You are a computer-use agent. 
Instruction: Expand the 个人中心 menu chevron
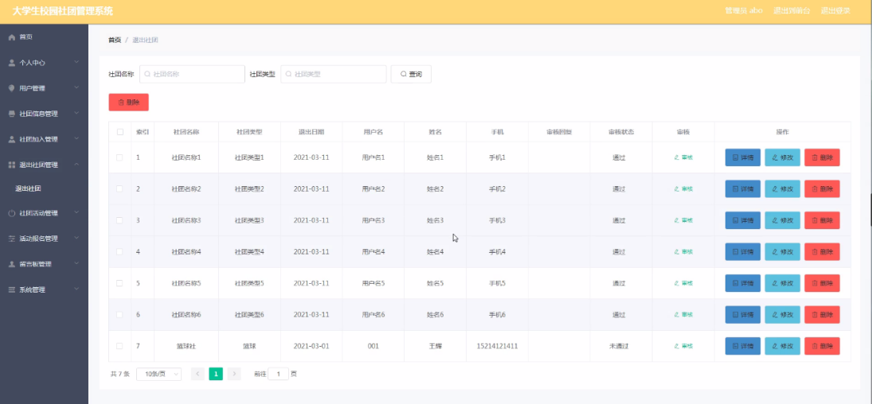[x=76, y=62]
